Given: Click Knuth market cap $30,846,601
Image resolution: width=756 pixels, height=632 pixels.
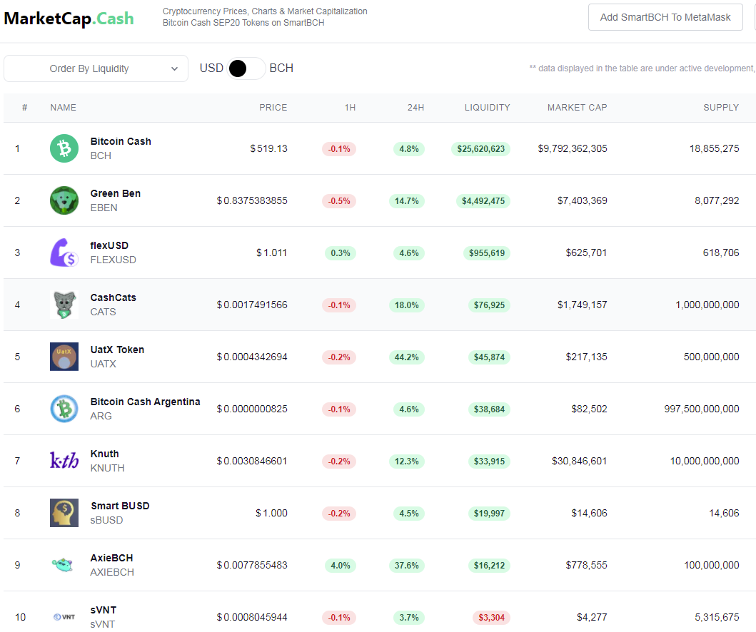Looking at the screenshot, I should [579, 461].
